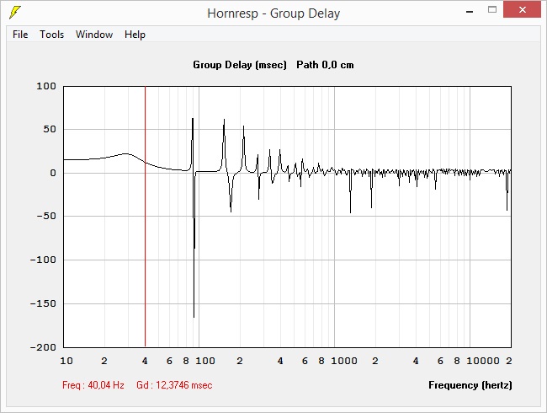Click the 'Hornresp - Group Delay' title bar text

pos(273,13)
